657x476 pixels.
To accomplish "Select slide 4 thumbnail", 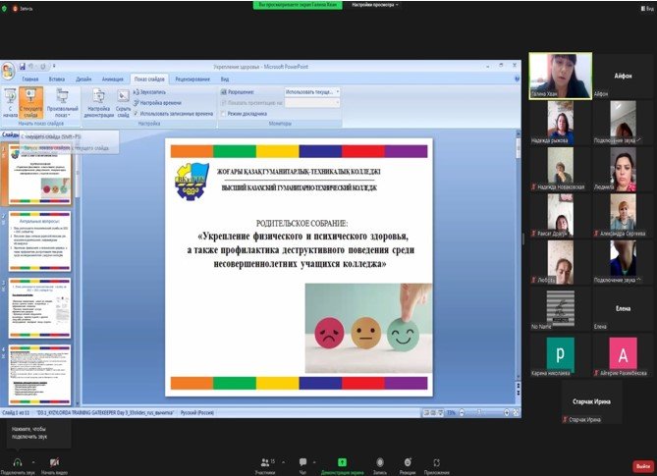I will pos(40,375).
